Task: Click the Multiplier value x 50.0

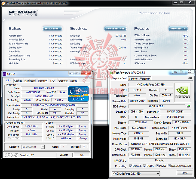Action: 31,130
